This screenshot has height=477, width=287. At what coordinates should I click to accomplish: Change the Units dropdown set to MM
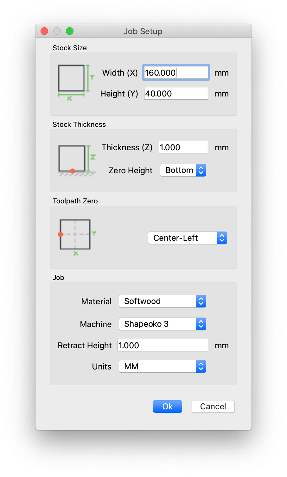(x=163, y=366)
